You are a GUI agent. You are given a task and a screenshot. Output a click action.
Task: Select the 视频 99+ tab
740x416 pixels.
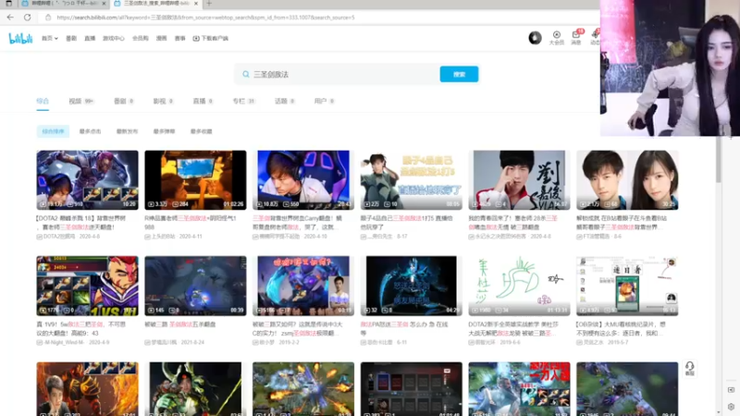(x=81, y=101)
